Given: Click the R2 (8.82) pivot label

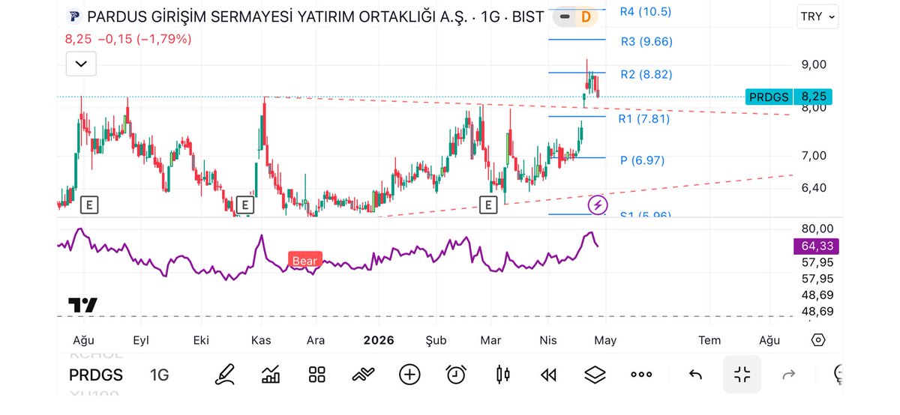Looking at the screenshot, I should tap(646, 74).
